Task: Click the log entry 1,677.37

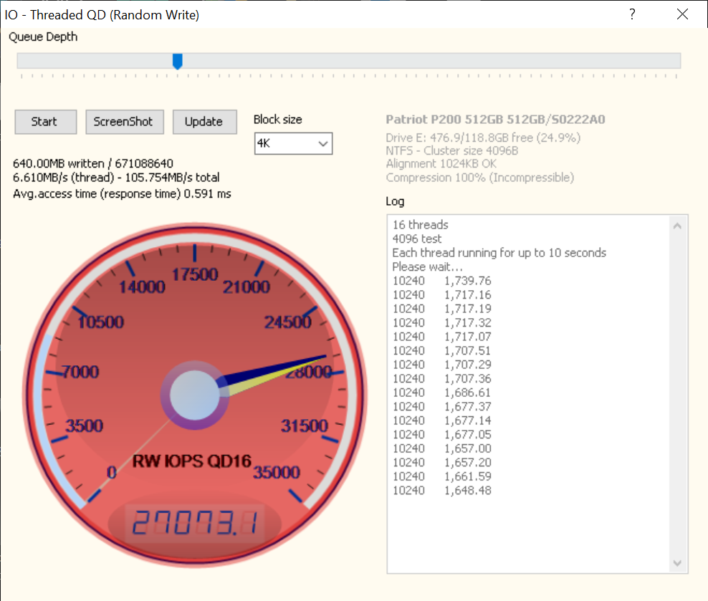Action: (x=441, y=407)
